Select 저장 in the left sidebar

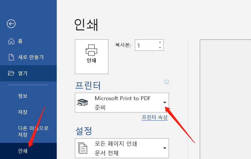23,112
